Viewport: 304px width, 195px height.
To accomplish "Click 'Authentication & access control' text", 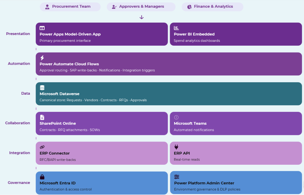I will pyautogui.click(x=66, y=189).
